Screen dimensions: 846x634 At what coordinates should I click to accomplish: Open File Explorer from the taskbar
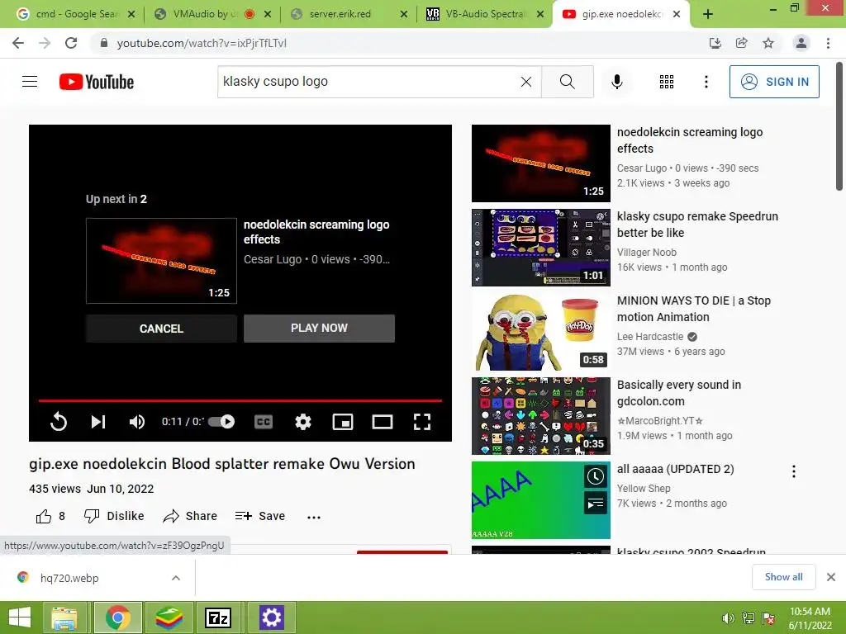coord(64,617)
